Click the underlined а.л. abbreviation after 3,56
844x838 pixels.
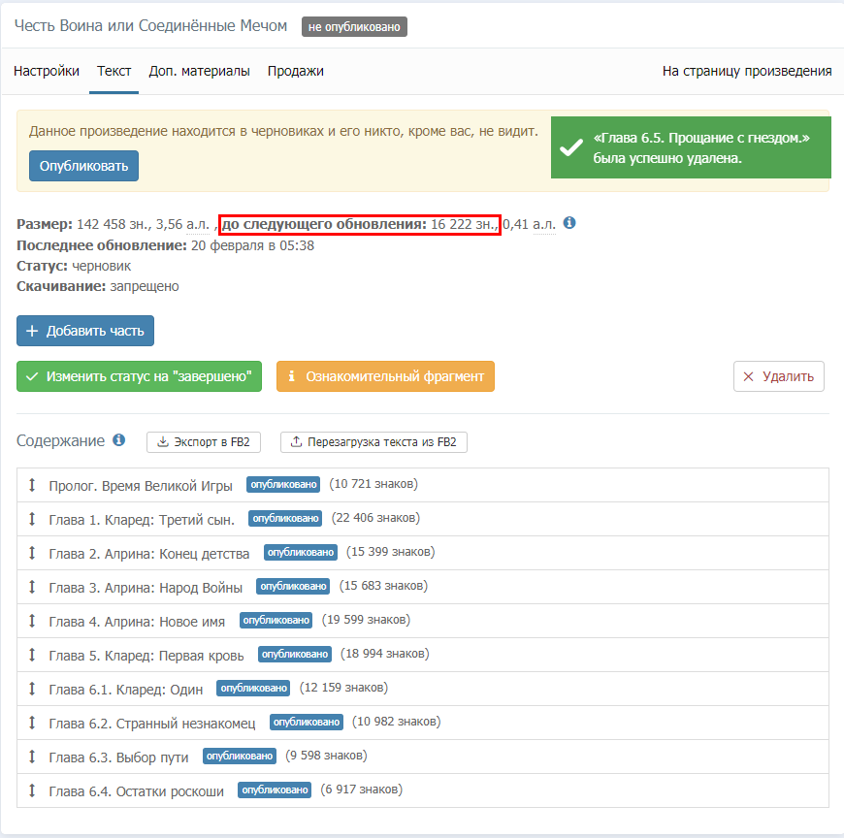click(198, 224)
